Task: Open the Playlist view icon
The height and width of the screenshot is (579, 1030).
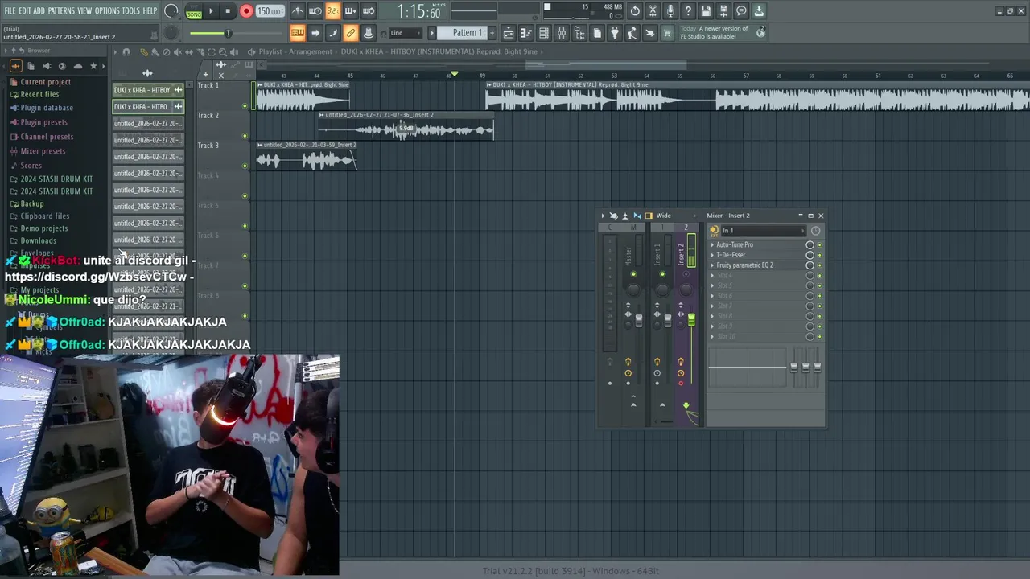Action: pos(509,33)
